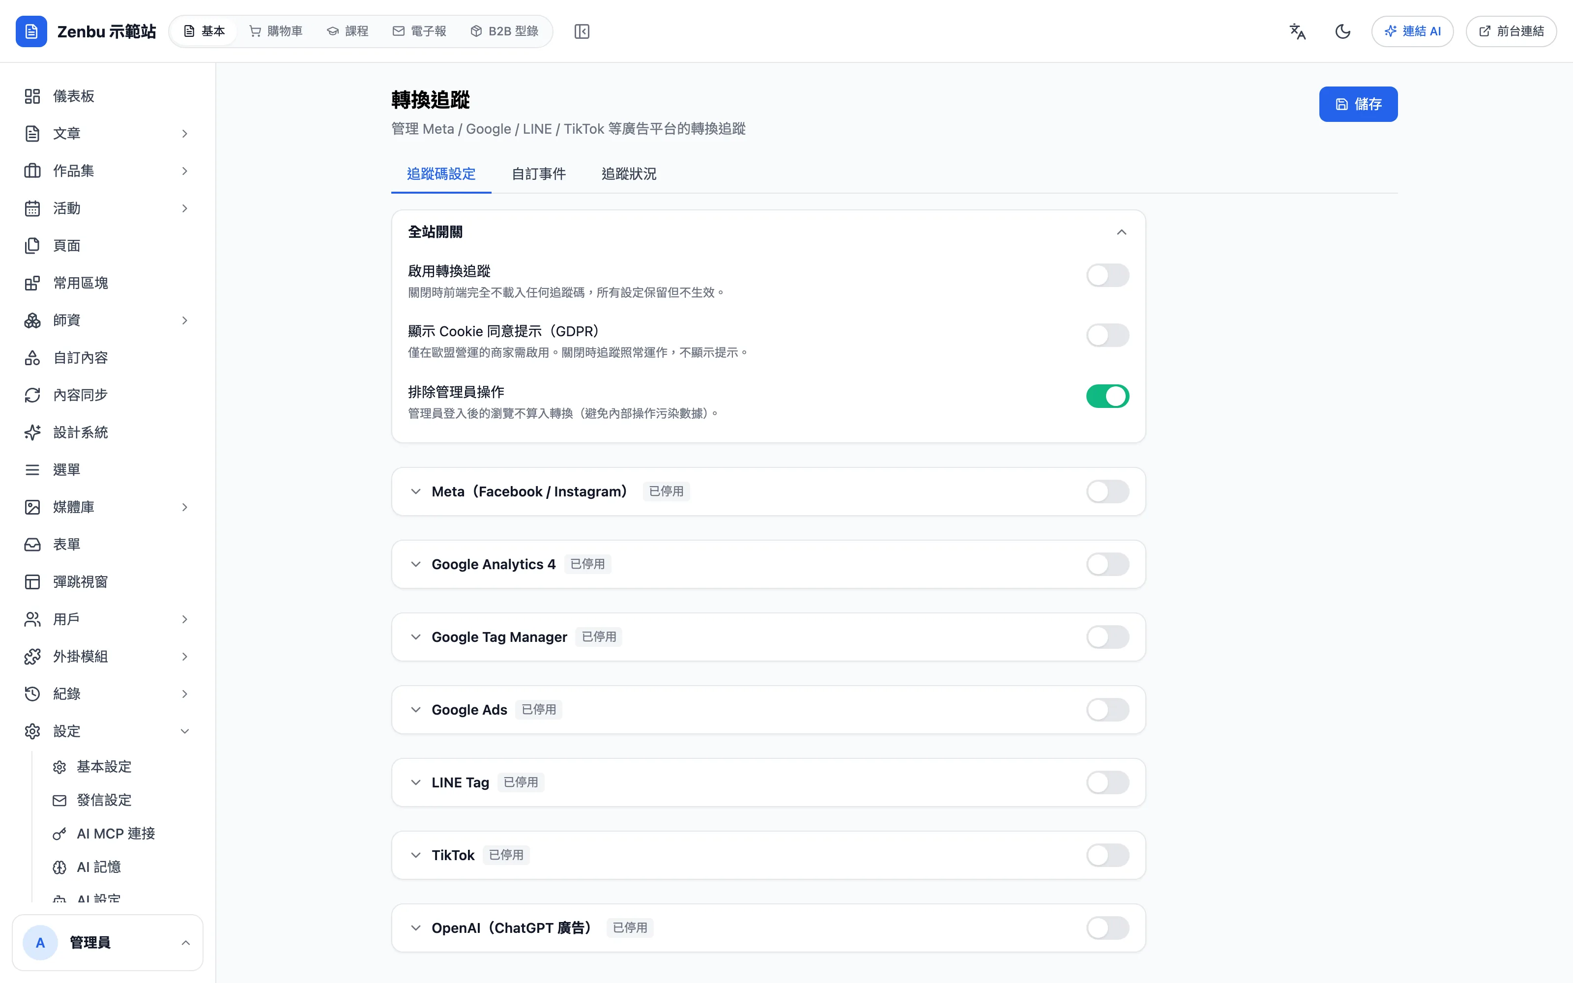Click the 師資 icon in sidebar
This screenshot has height=983, width=1573.
click(x=32, y=320)
